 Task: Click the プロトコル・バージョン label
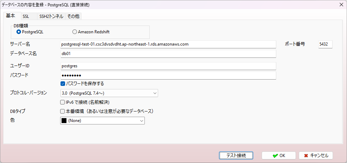click(x=29, y=93)
